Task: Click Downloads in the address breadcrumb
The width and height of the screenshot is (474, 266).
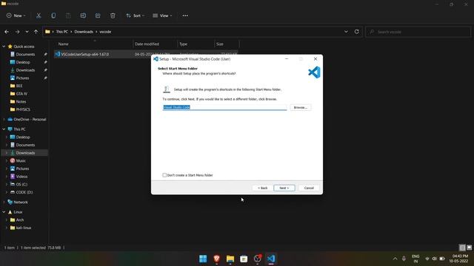Action: (84, 32)
